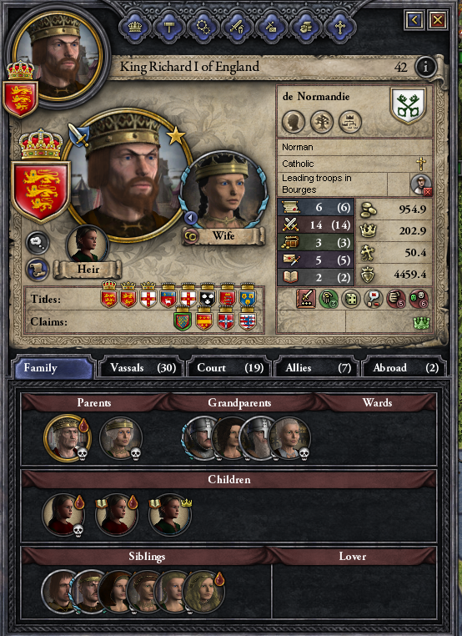Switch to the Vassals (30) tab
The width and height of the screenshot is (462, 636).
142,367
